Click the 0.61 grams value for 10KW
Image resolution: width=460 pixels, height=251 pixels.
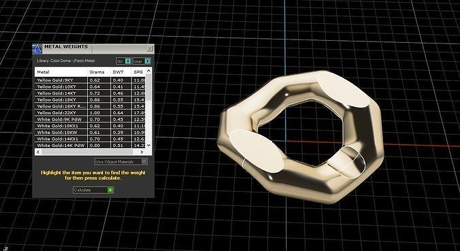95,132
